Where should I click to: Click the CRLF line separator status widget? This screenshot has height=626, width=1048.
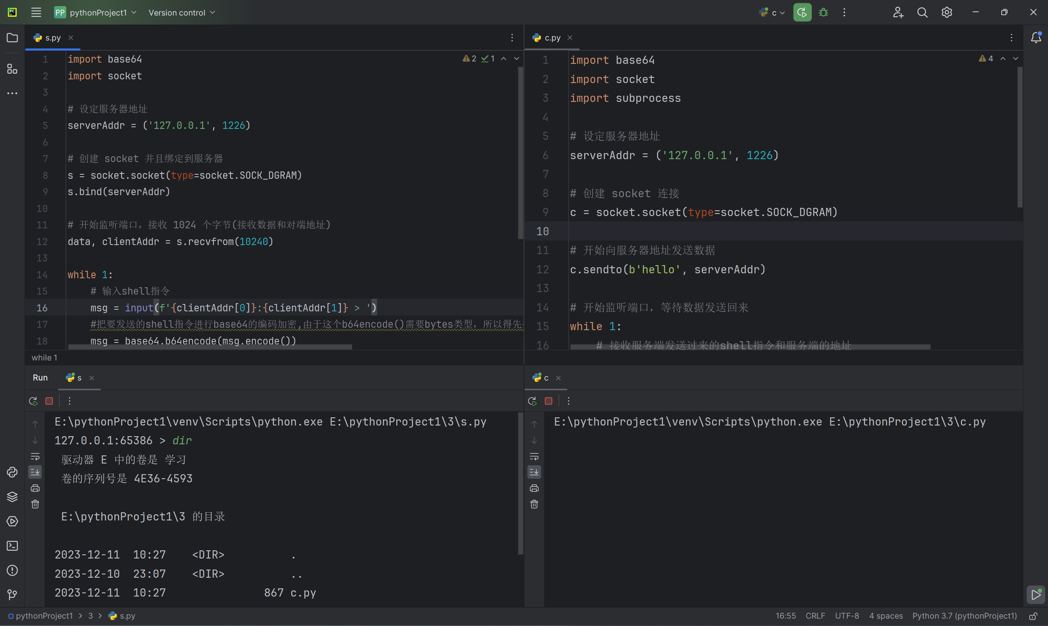[815, 616]
